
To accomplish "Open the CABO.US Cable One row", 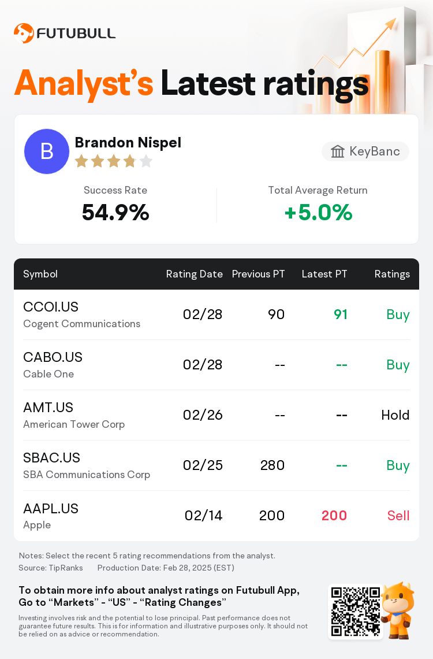I will pyautogui.click(x=216, y=365).
